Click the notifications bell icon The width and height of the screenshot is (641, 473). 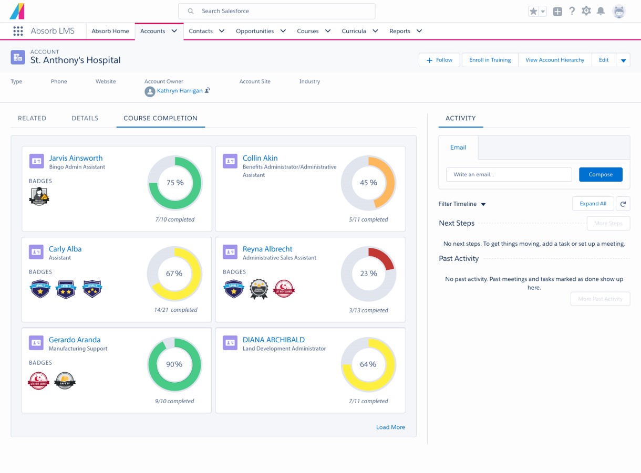click(x=601, y=11)
